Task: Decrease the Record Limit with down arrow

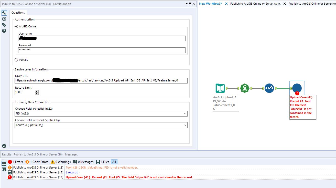Action: pos(37,93)
